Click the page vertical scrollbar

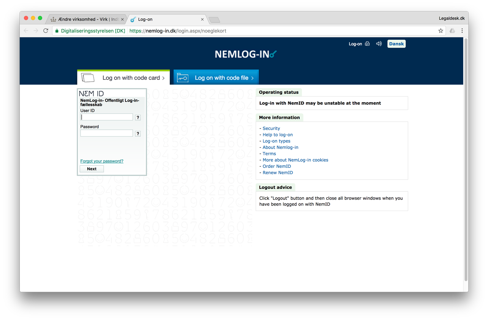click(466, 160)
